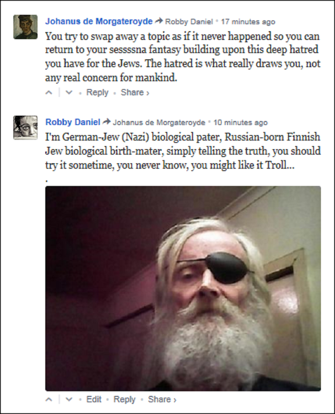This screenshot has width=335, height=414.
Task: Open Johanus de Morgateroyde's author profile name
Action: 99,21
